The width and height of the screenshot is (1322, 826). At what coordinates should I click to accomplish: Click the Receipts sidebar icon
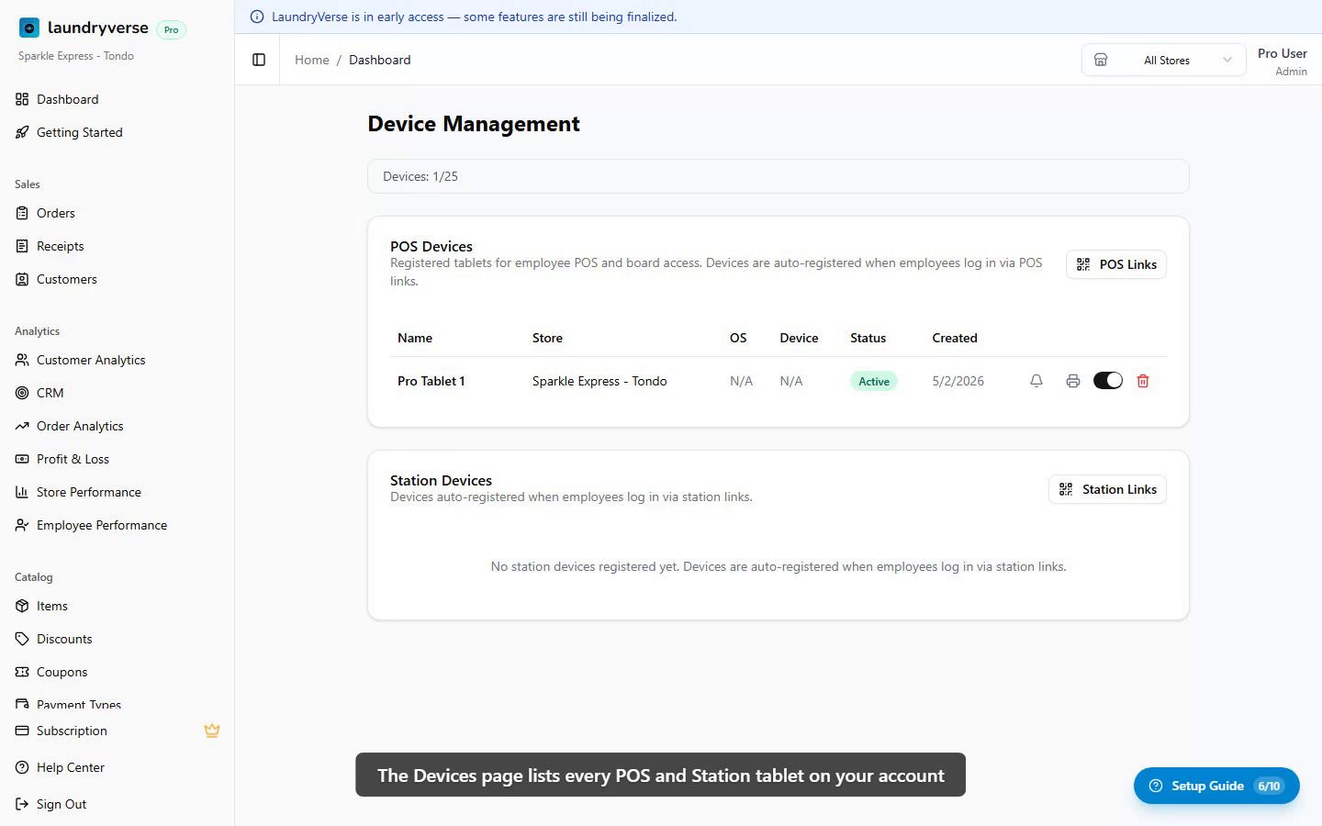[x=22, y=246]
